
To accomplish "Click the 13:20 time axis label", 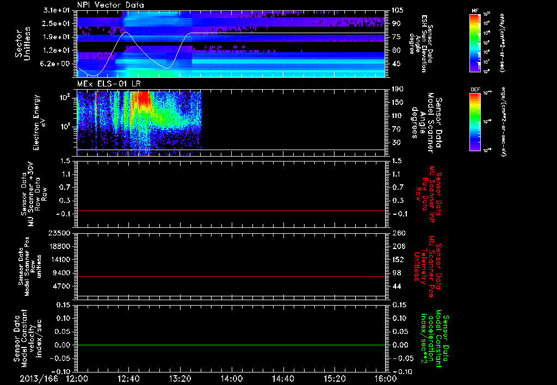I will [x=180, y=378].
